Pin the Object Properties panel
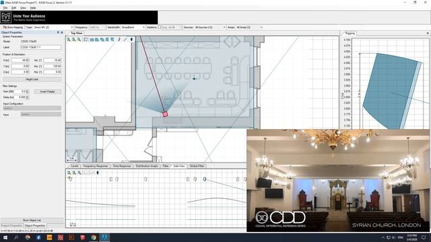 point(58,32)
